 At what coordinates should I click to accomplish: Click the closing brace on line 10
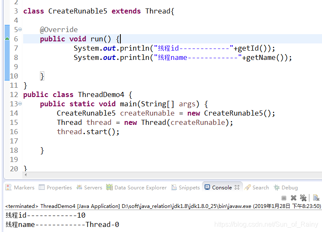pos(42,76)
